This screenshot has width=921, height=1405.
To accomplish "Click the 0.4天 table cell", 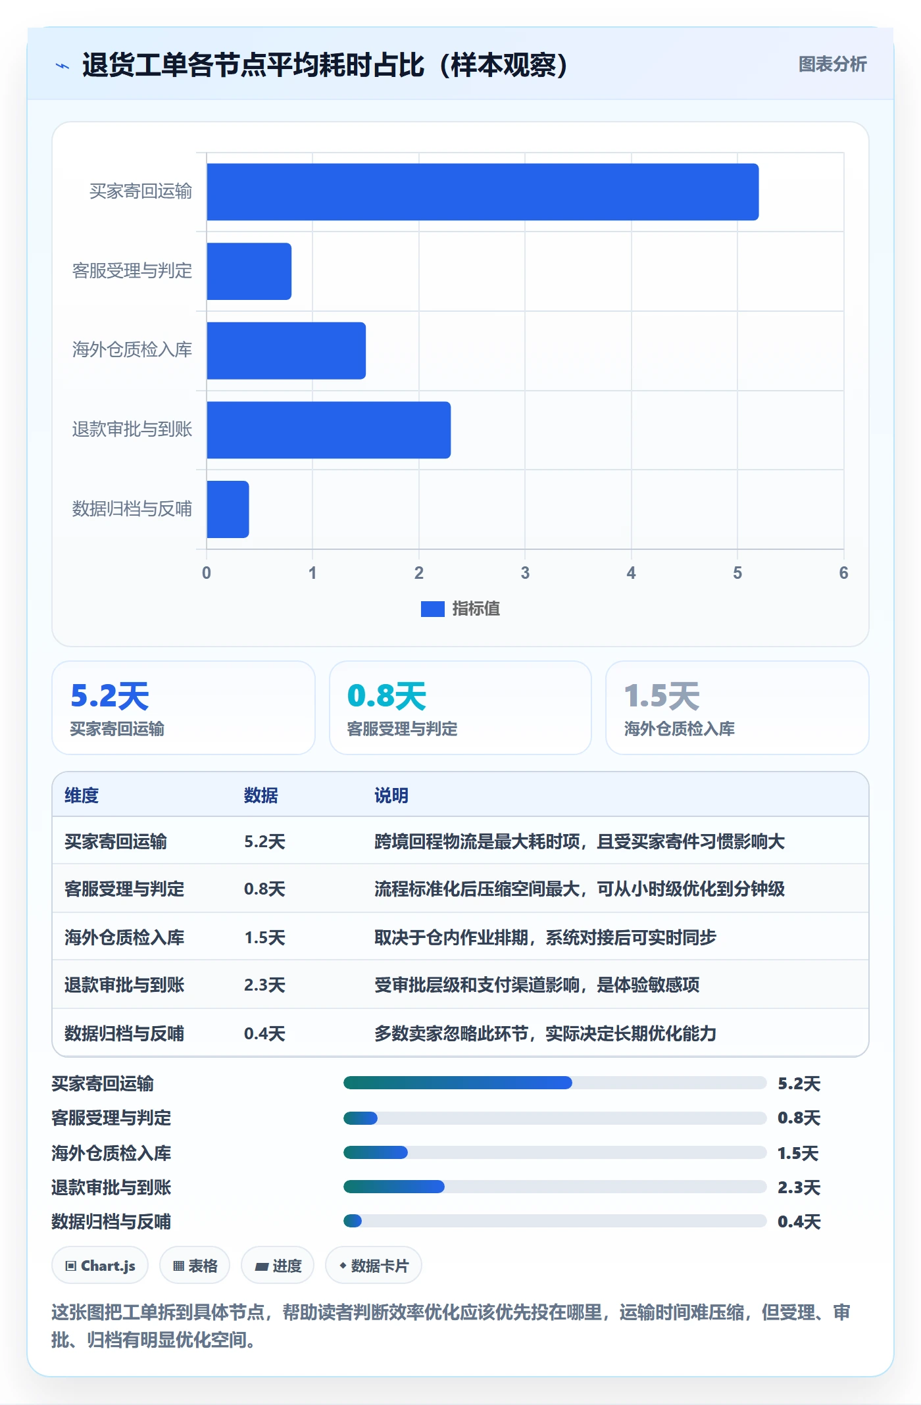I will tap(264, 1033).
